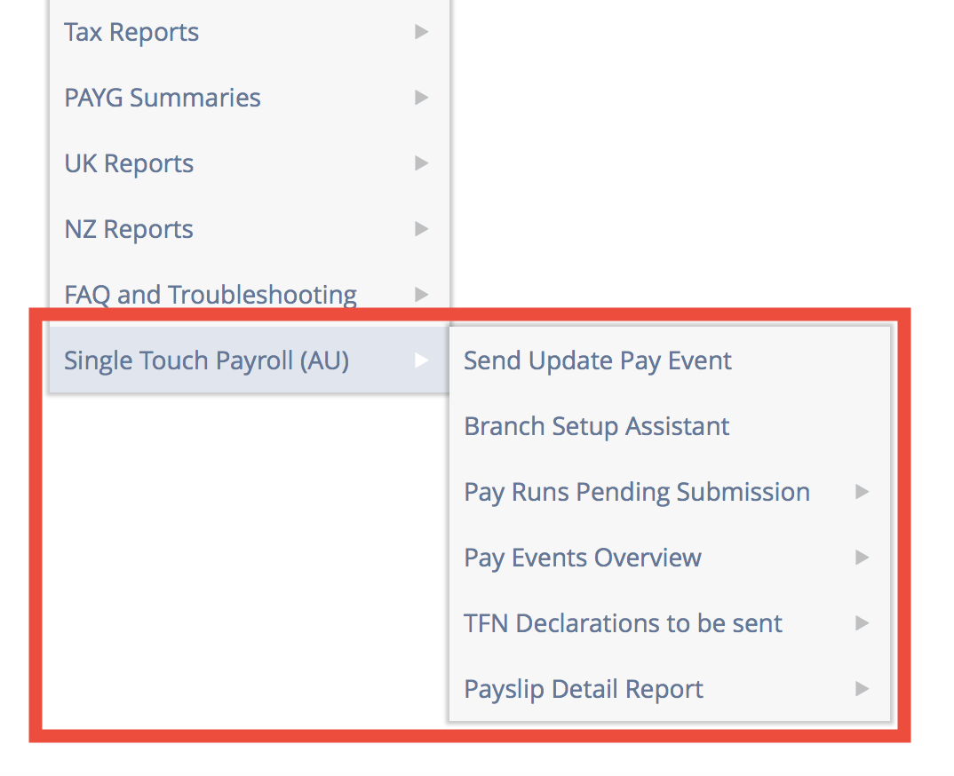Expand the Tax Reports submenu arrow
The image size is (954, 776).
point(421,32)
